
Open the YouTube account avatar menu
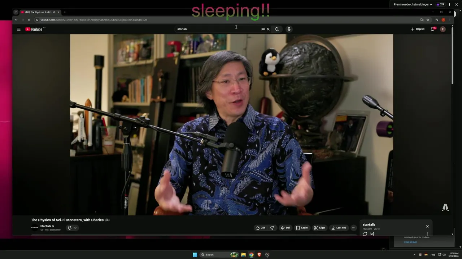click(x=443, y=29)
